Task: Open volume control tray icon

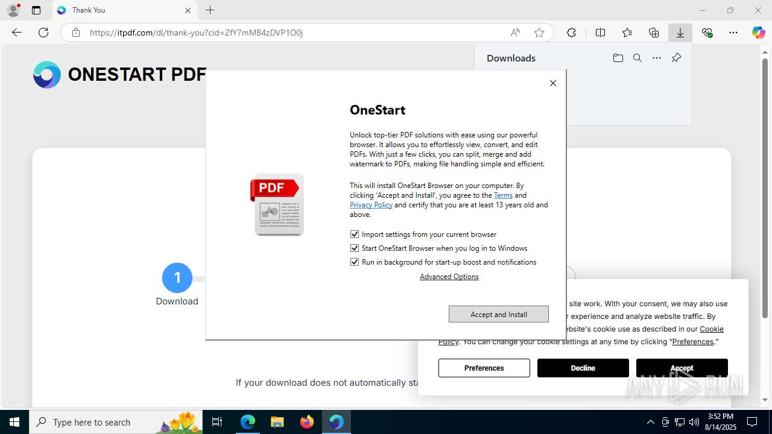Action: pos(694,422)
